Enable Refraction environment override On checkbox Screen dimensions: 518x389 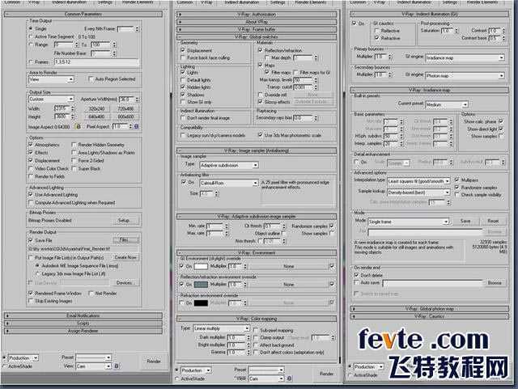(181, 302)
